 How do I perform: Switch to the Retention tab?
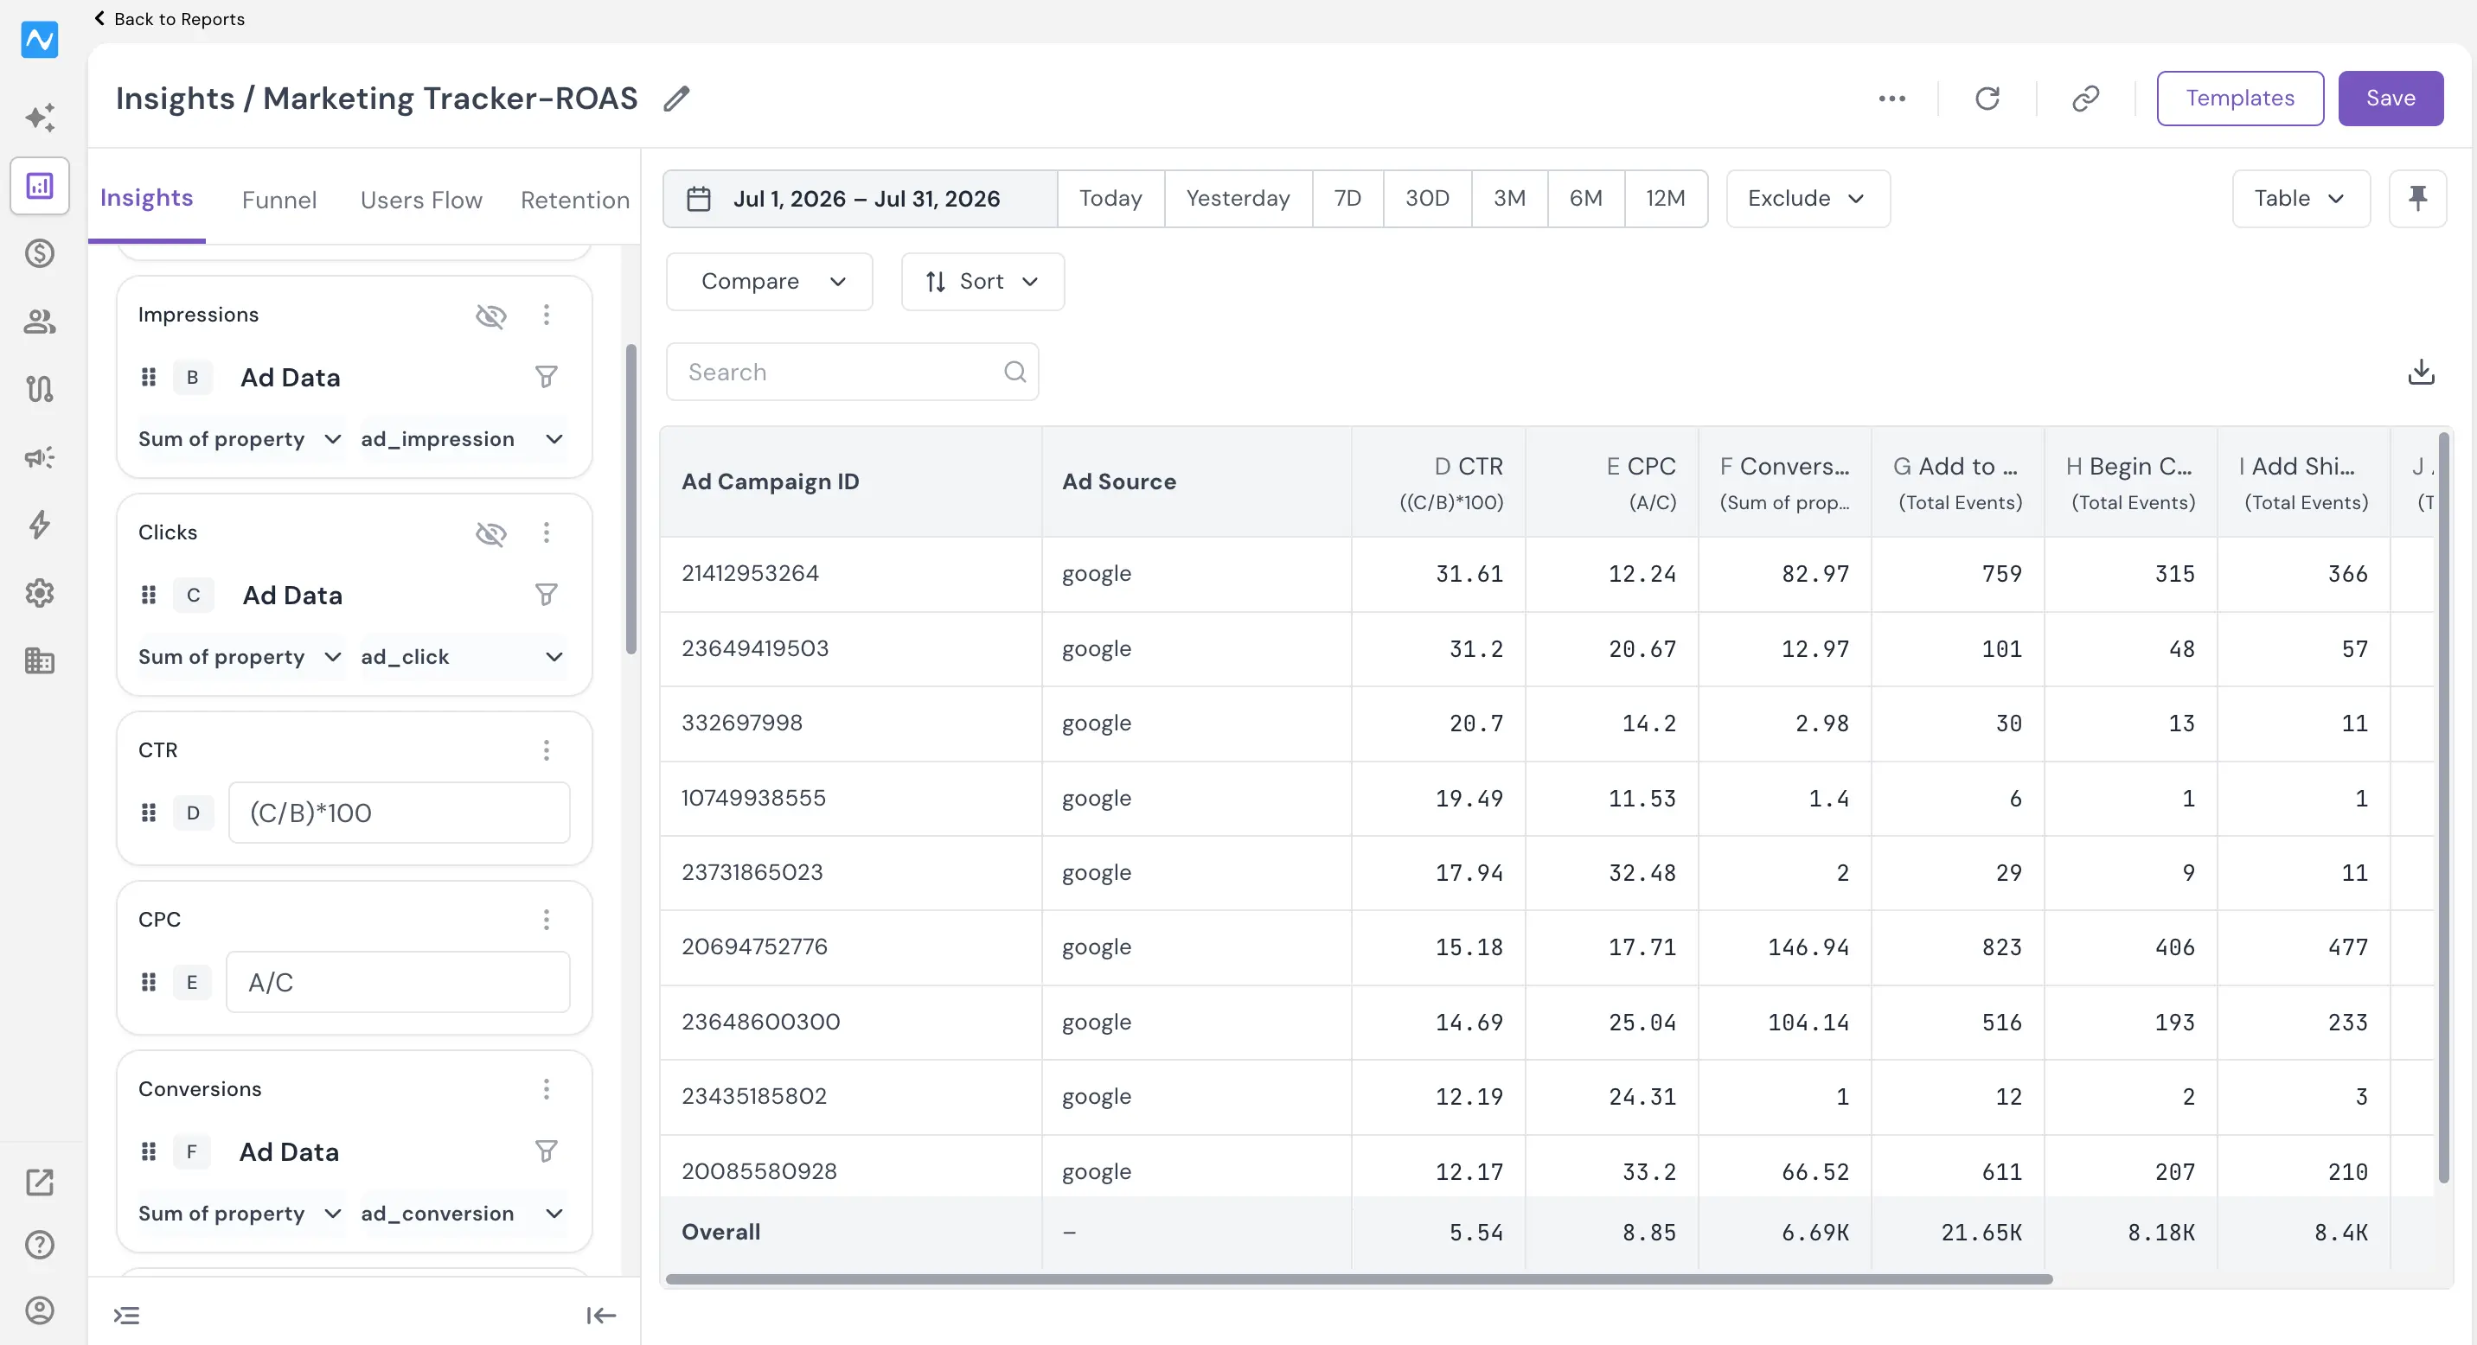575,200
